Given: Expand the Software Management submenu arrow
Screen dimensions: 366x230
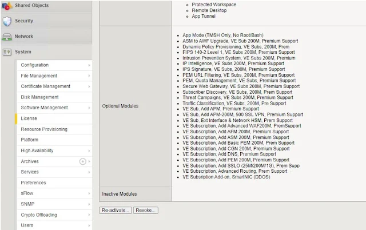Looking at the screenshot, I should tap(89, 108).
